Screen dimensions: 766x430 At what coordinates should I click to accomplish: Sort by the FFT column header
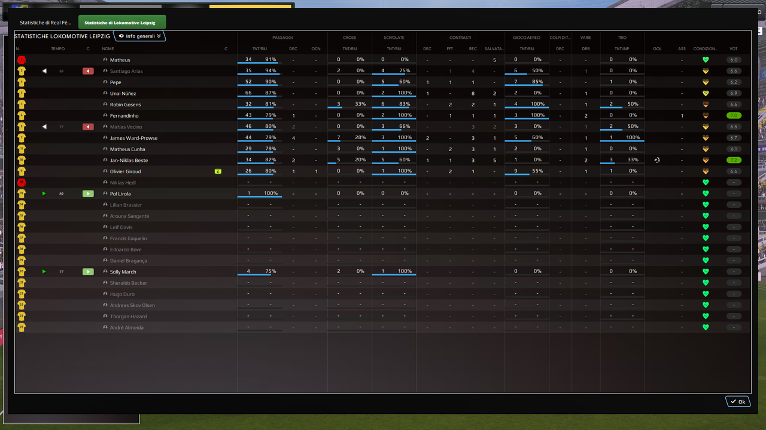(450, 49)
